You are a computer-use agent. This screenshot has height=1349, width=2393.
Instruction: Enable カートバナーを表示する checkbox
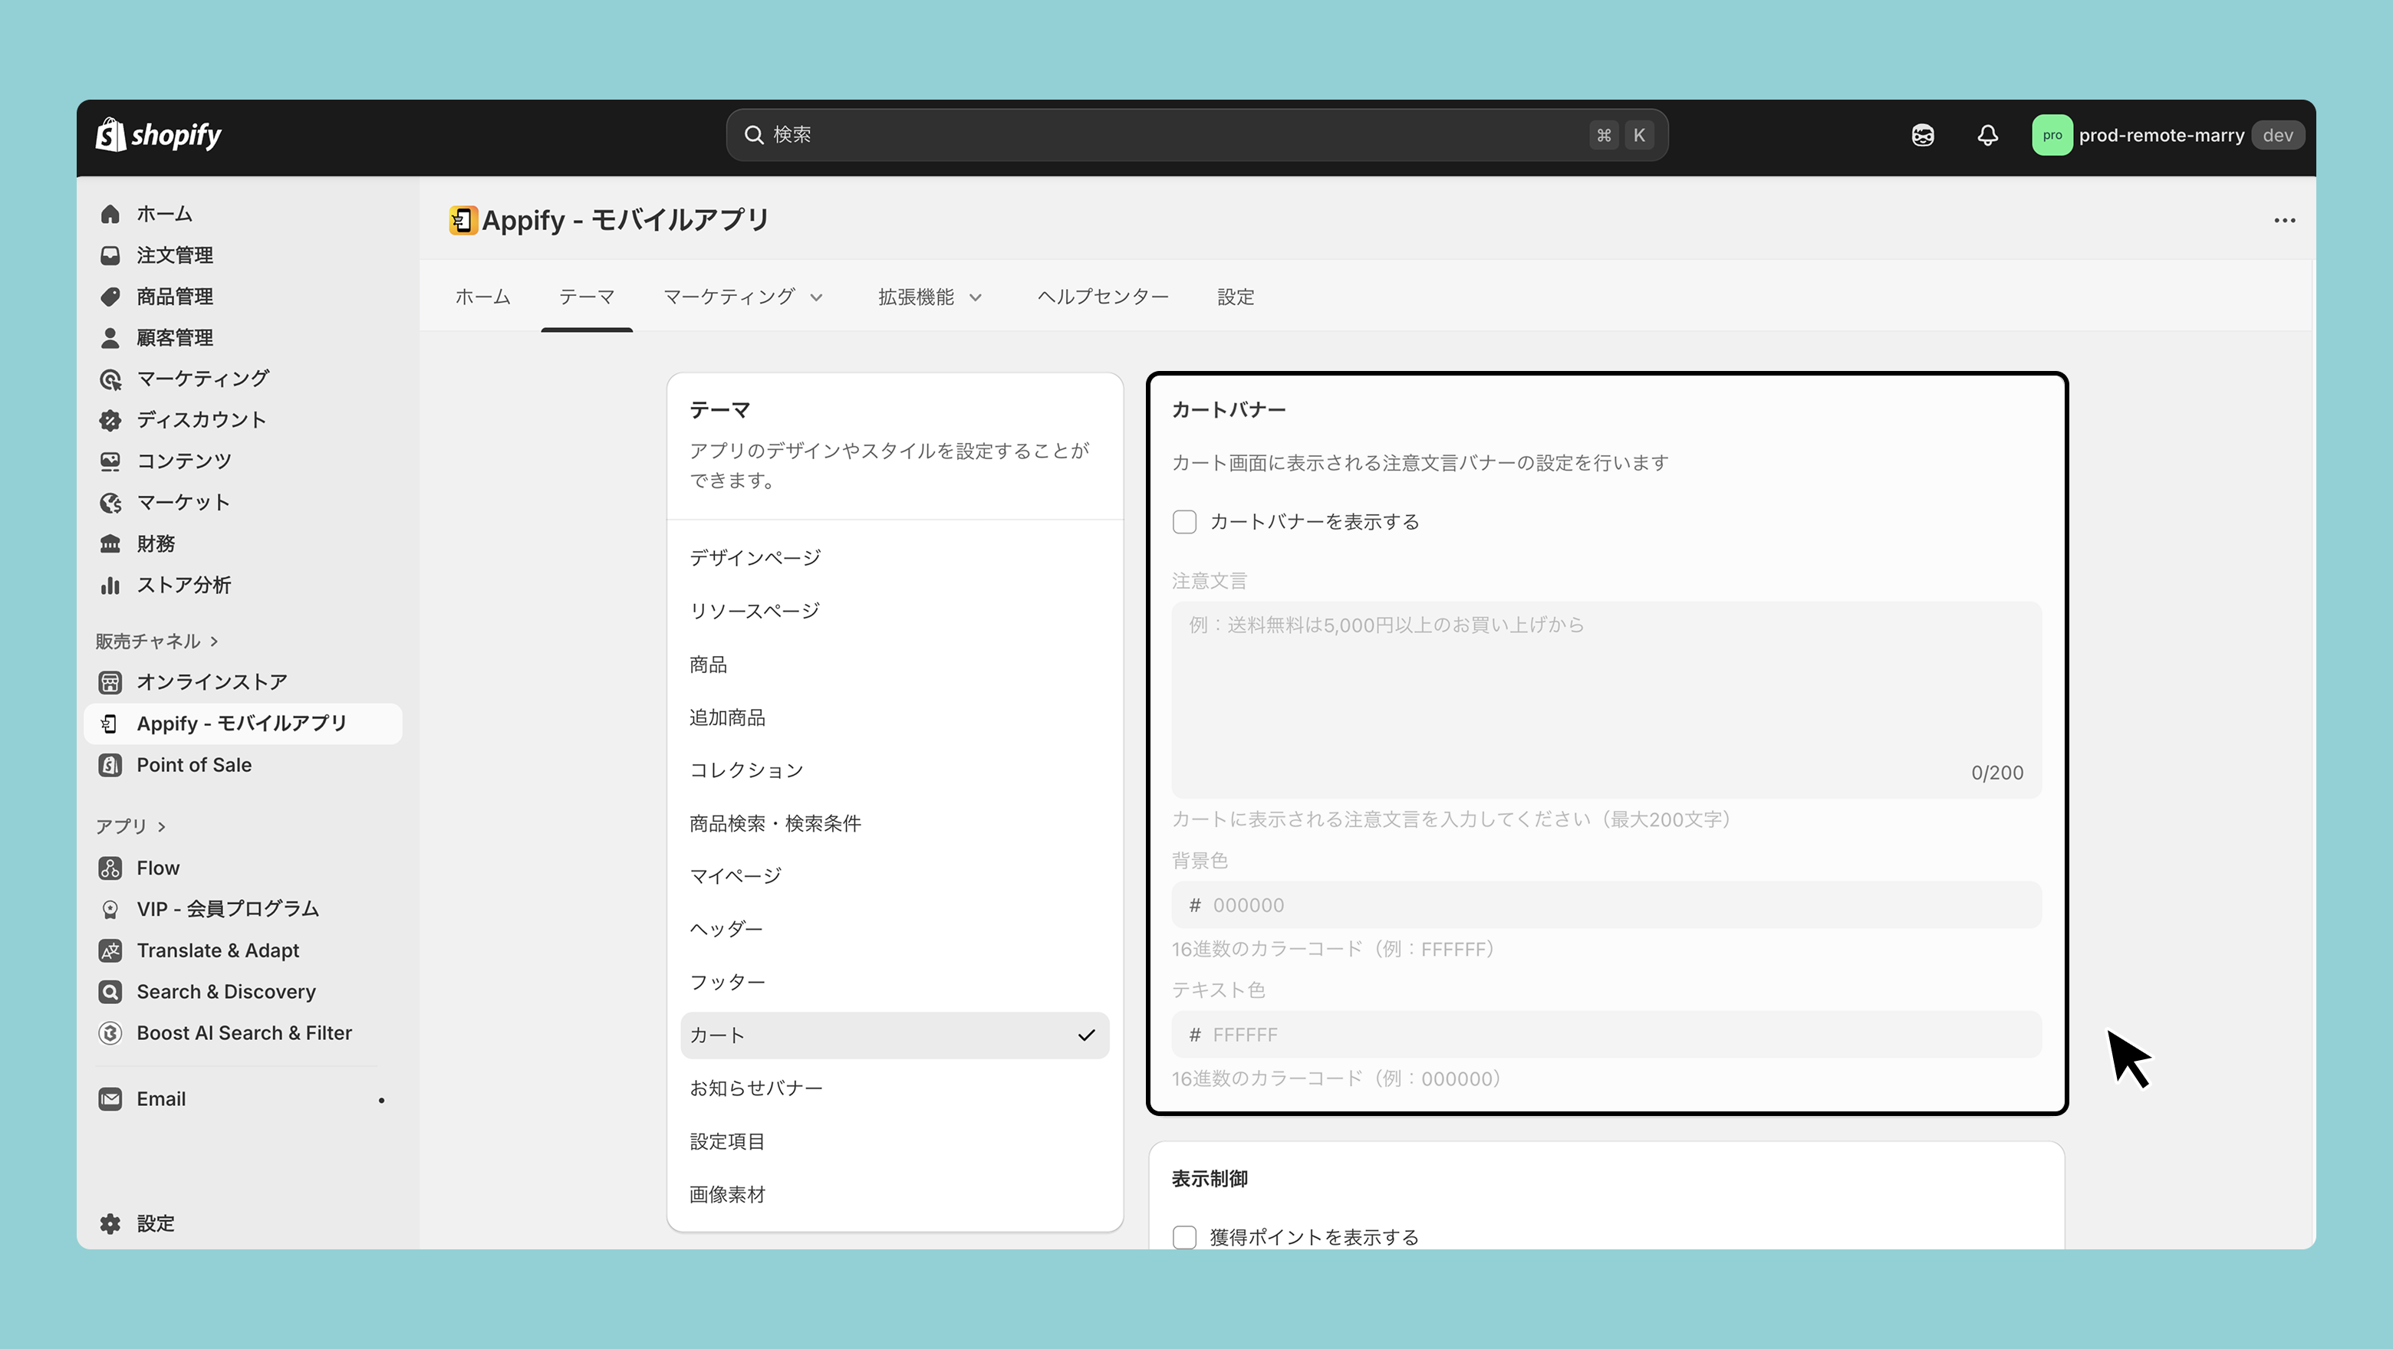1184,522
